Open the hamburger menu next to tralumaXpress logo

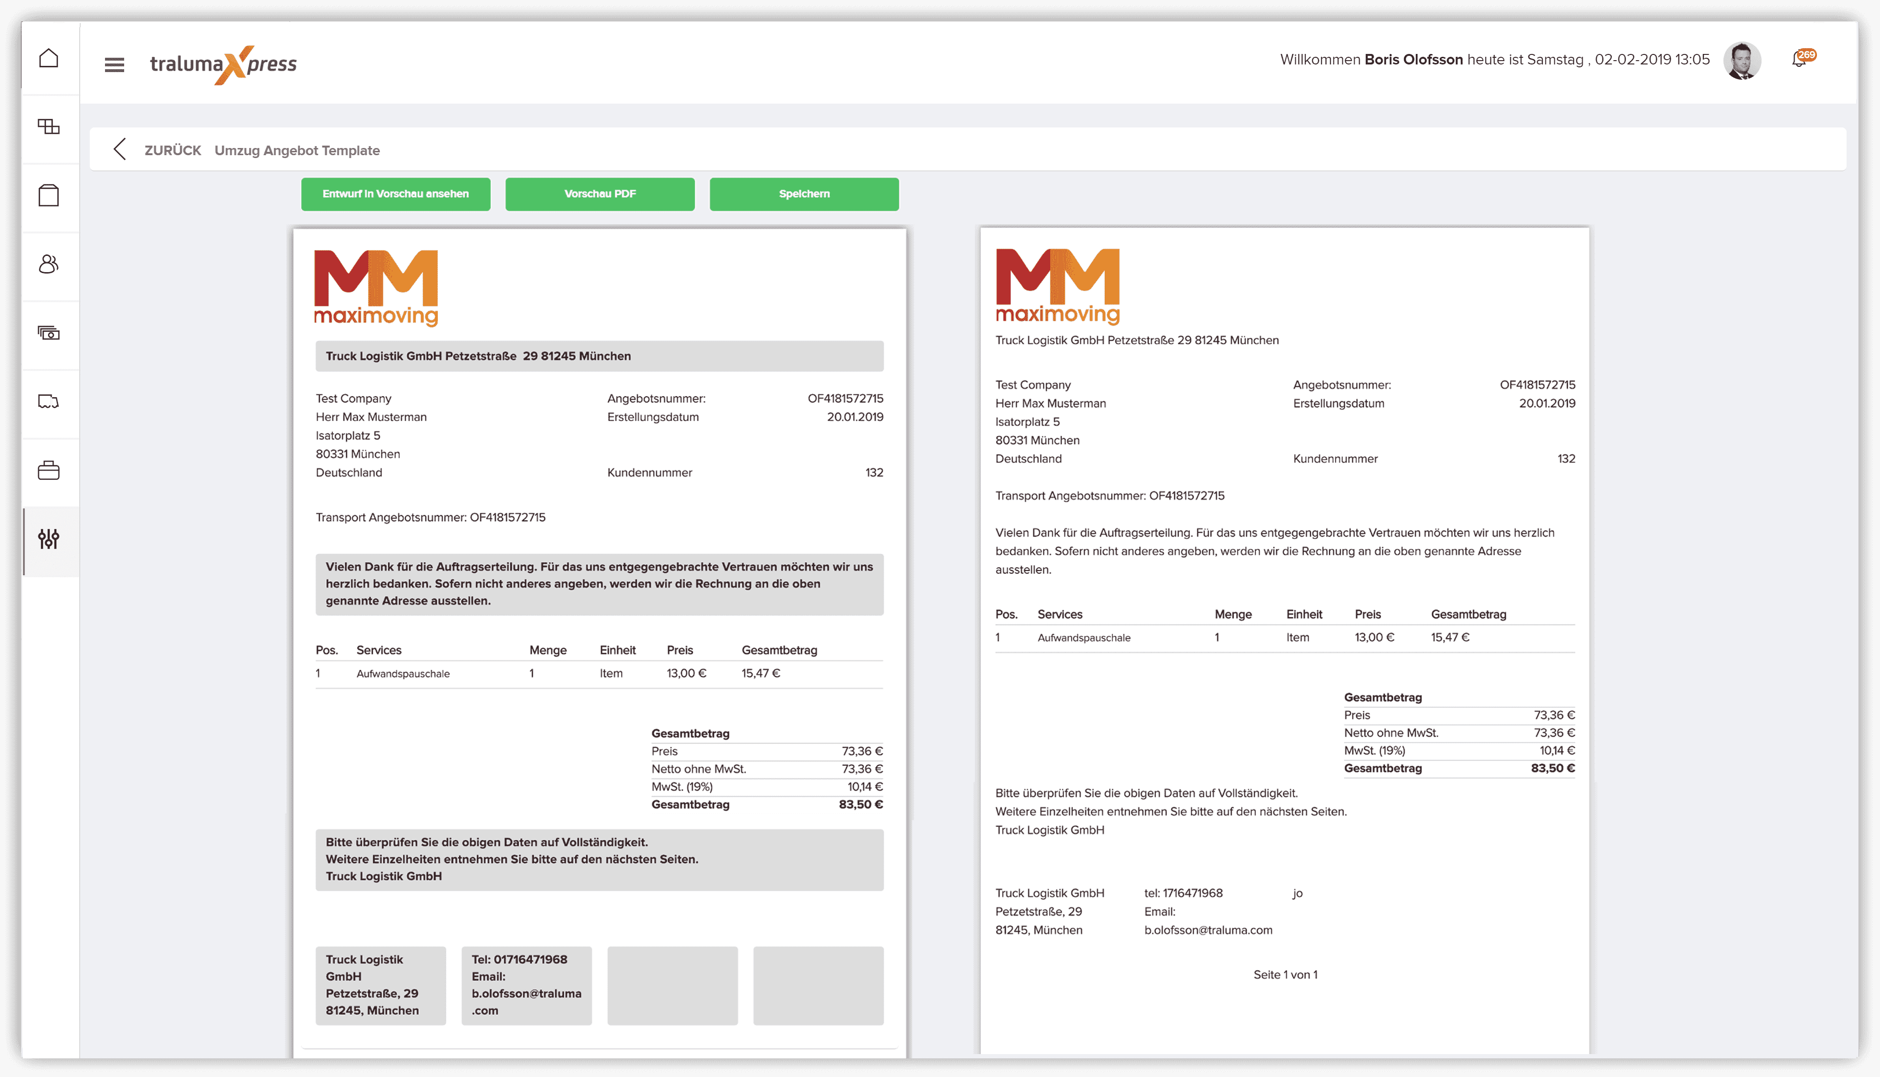[x=114, y=65]
